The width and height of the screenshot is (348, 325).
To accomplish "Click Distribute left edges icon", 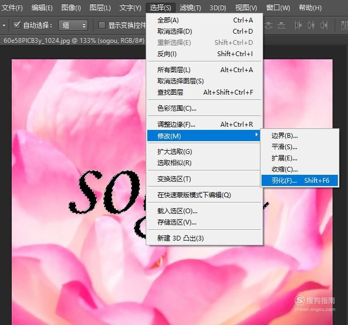I will point(298,25).
